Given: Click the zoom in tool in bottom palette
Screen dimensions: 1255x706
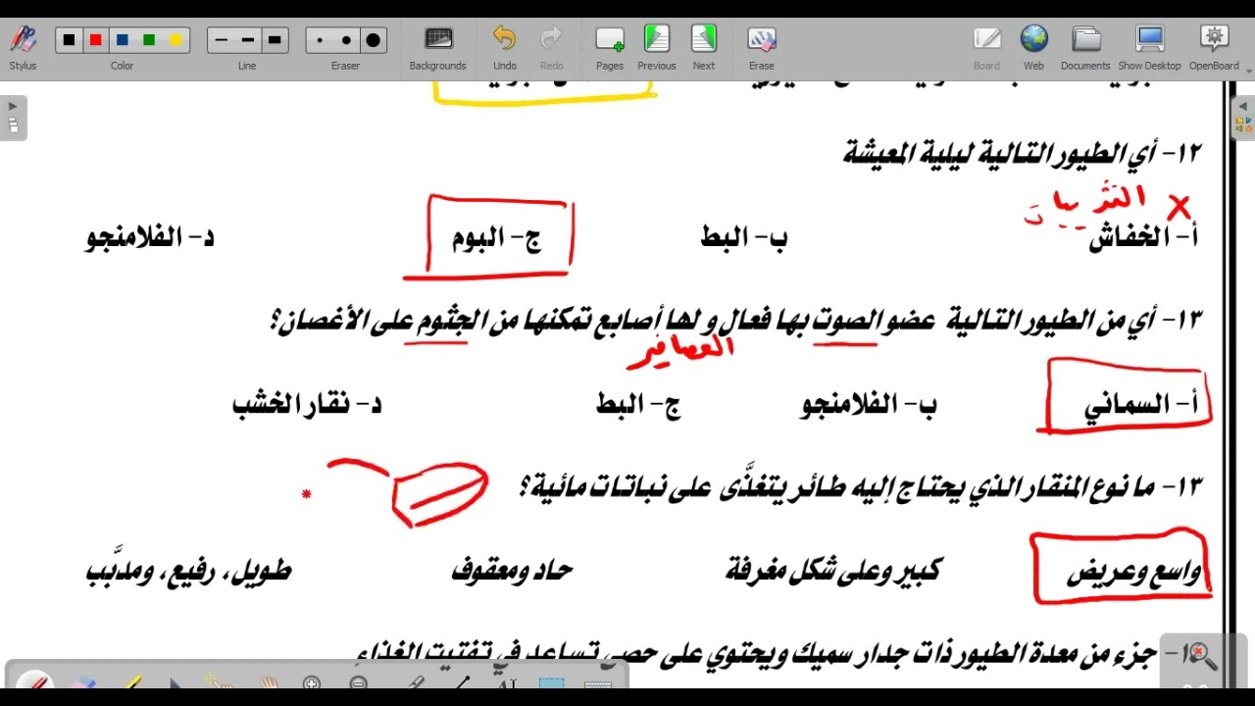Looking at the screenshot, I should coord(312,683).
